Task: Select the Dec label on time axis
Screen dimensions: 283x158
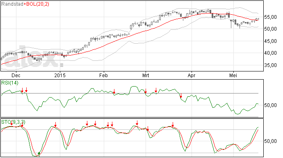Action: (16, 75)
